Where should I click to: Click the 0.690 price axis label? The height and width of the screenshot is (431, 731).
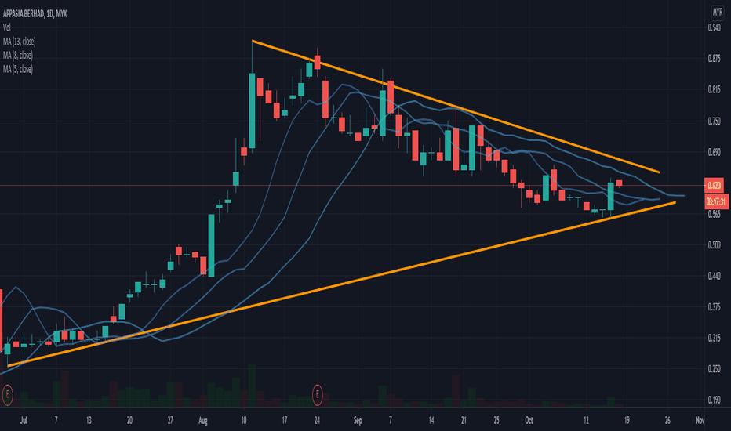pos(714,152)
